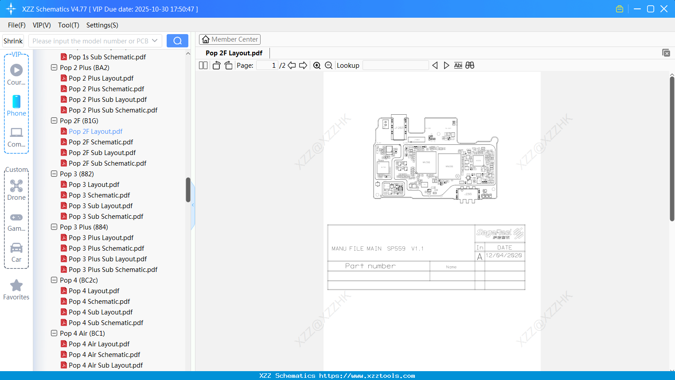Screen dimensions: 675x380
Task: Open the Favorites panel
Action: coord(16,289)
